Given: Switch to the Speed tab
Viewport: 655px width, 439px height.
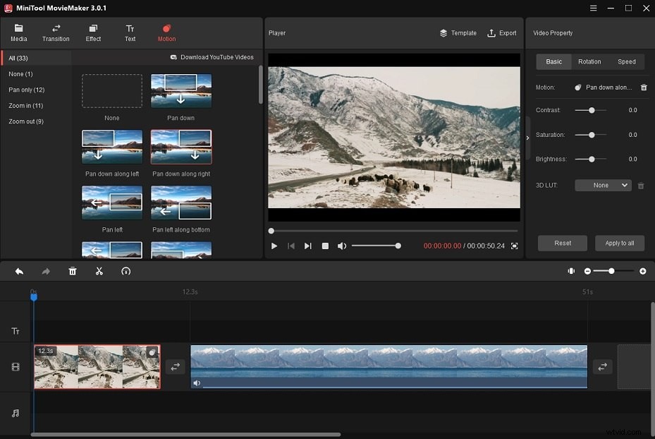Looking at the screenshot, I should click(x=627, y=61).
